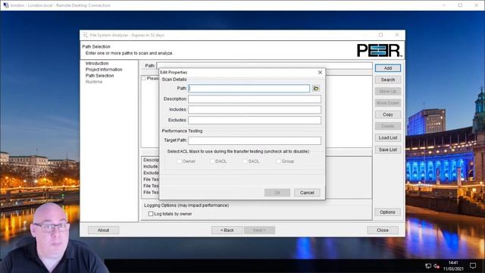The image size is (485, 273).
Task: Click the greyed-out Ok button
Action: point(277,193)
